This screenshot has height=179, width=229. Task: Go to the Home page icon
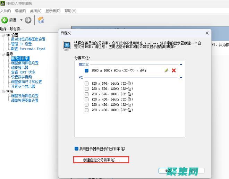point(41,20)
